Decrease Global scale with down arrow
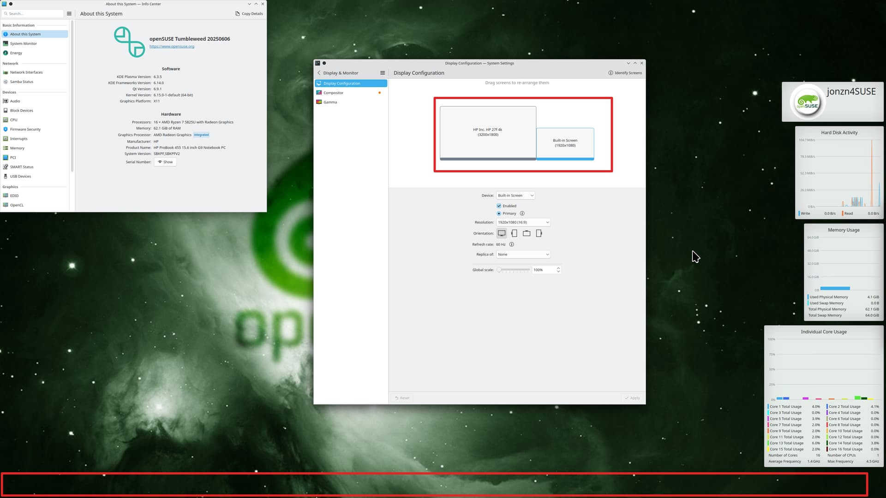This screenshot has height=498, width=886. click(558, 272)
